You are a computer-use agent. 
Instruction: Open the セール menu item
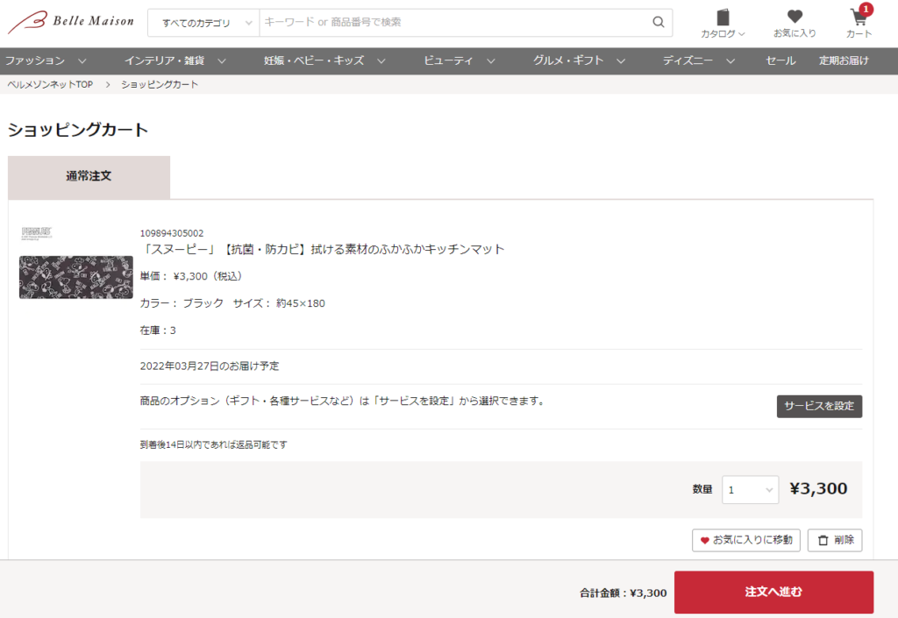[x=780, y=60]
